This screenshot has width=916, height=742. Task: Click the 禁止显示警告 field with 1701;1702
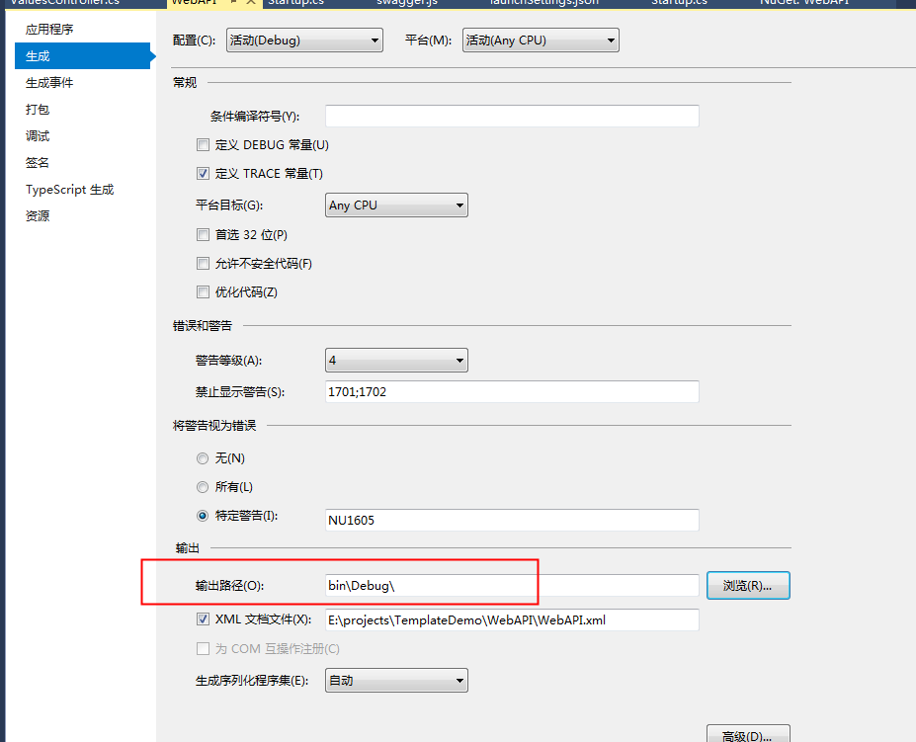(512, 391)
